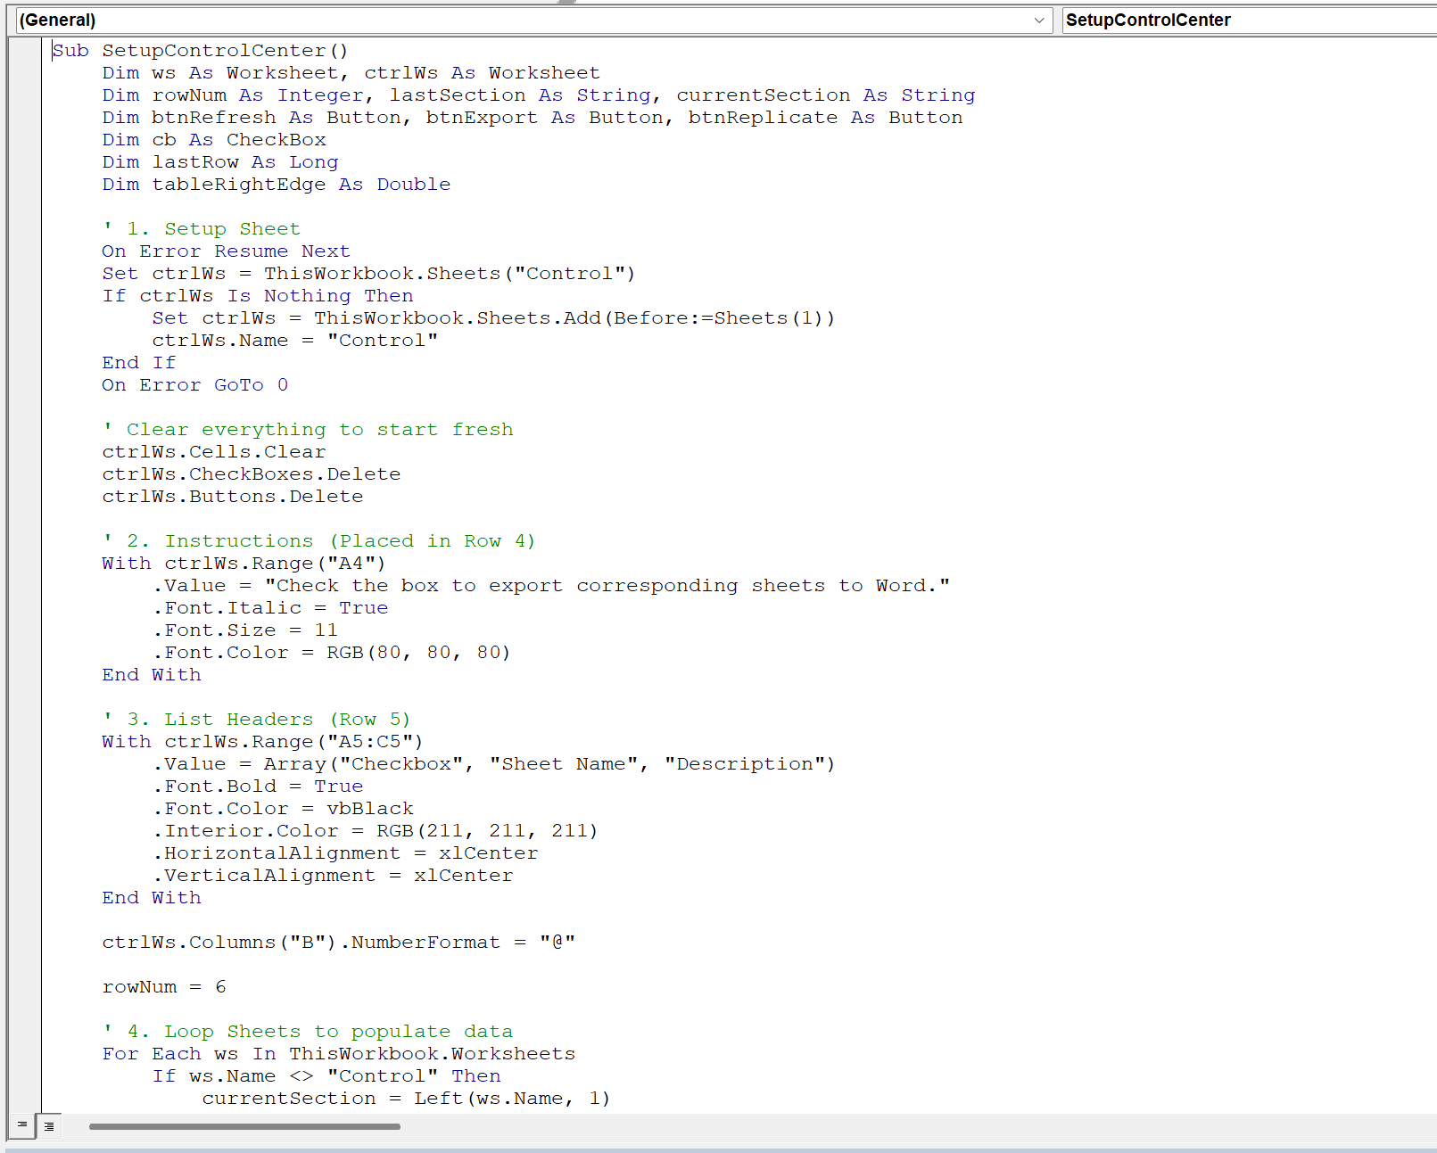This screenshot has width=1437, height=1153.
Task: Click the 'End If' statement
Action: [x=137, y=362]
